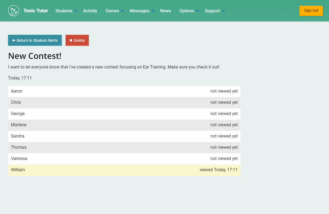Screen dimensions: 329x214
Task: Click on George in the student list
Action: pyautogui.click(x=18, y=114)
